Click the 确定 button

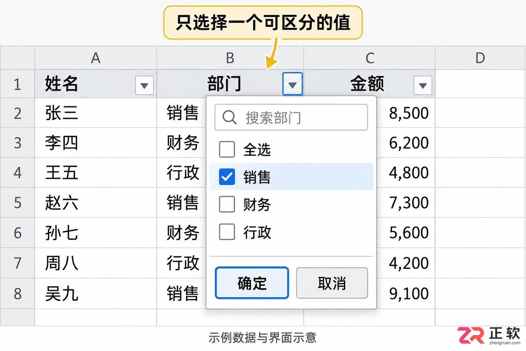pyautogui.click(x=252, y=283)
